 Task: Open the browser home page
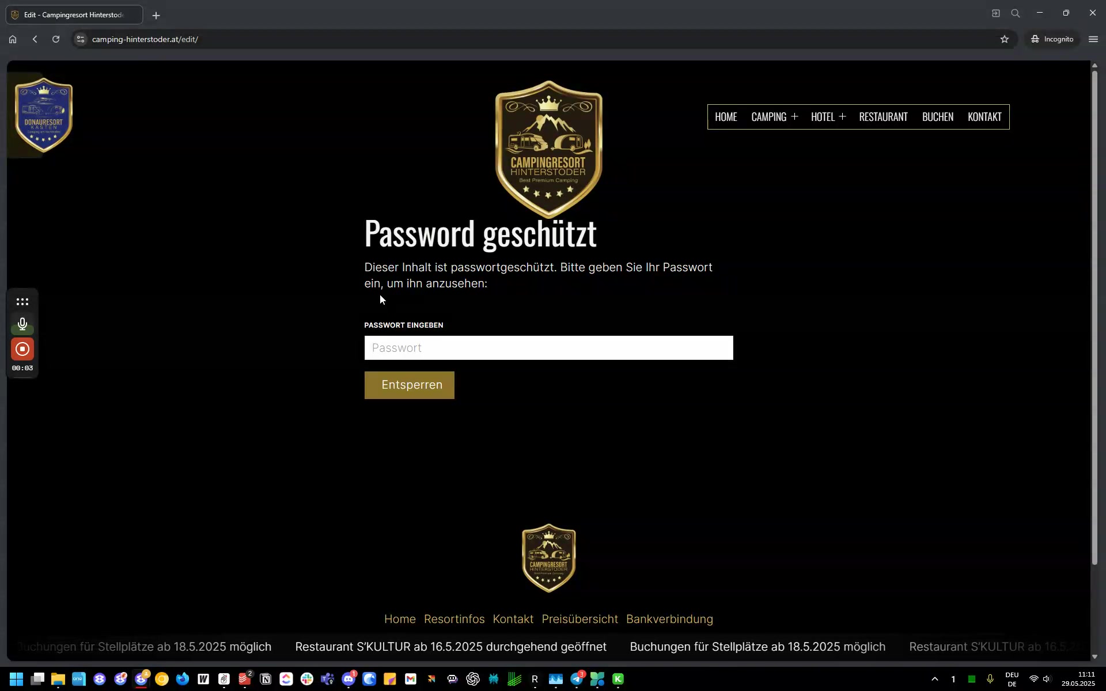tap(13, 39)
